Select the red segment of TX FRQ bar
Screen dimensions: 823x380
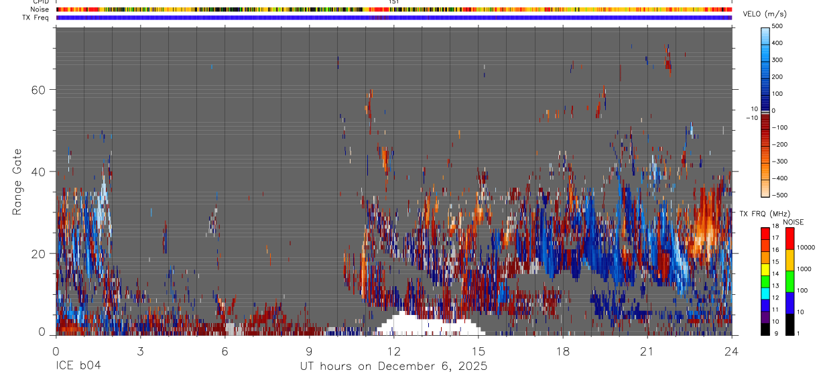click(x=765, y=232)
